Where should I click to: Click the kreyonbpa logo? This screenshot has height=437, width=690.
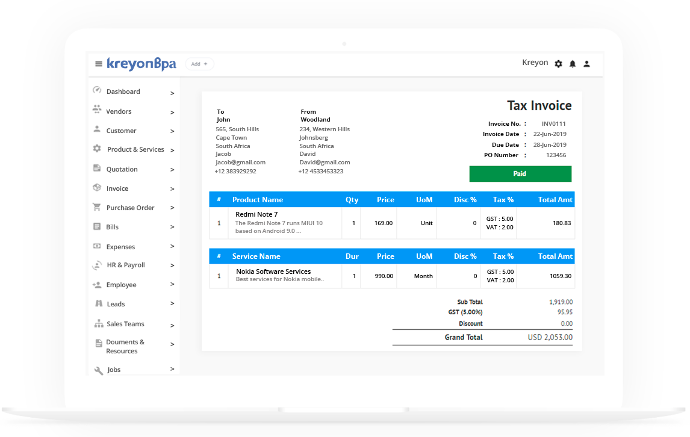click(141, 64)
